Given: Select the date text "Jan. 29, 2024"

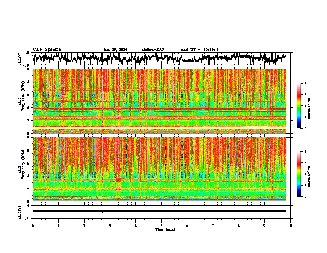Looking at the screenshot, I should [115, 50].
